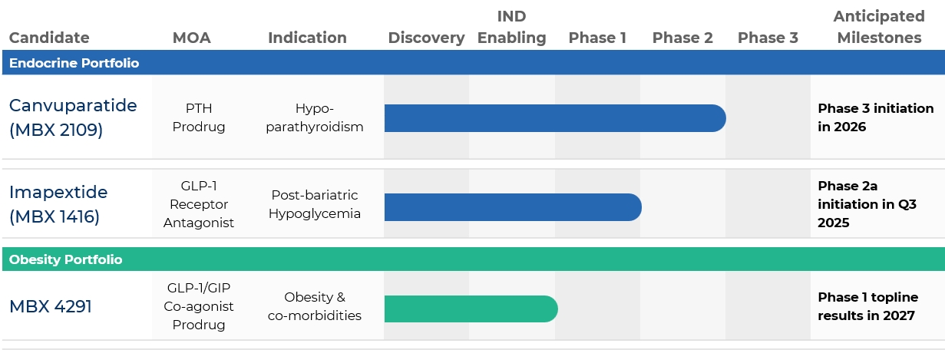Screen dimensions: 945x350
Task: Click the Canvuparatide blue progress bar
Action: [x=555, y=118]
